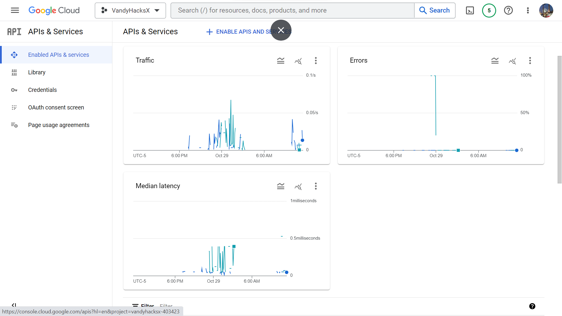Toggle legend on Median latency chart

point(280,186)
